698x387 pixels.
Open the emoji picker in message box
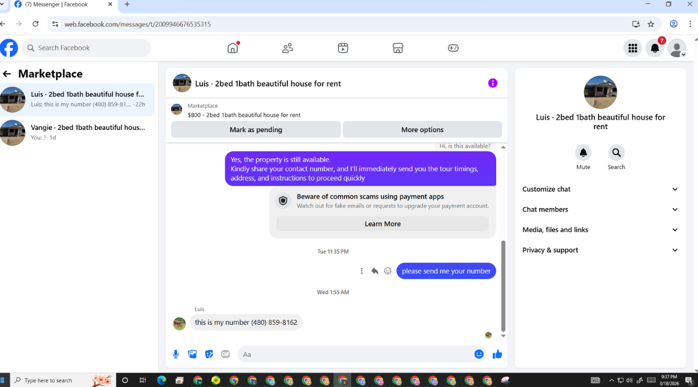coord(479,354)
